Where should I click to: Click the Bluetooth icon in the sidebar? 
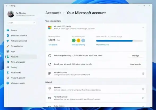point(8,36)
